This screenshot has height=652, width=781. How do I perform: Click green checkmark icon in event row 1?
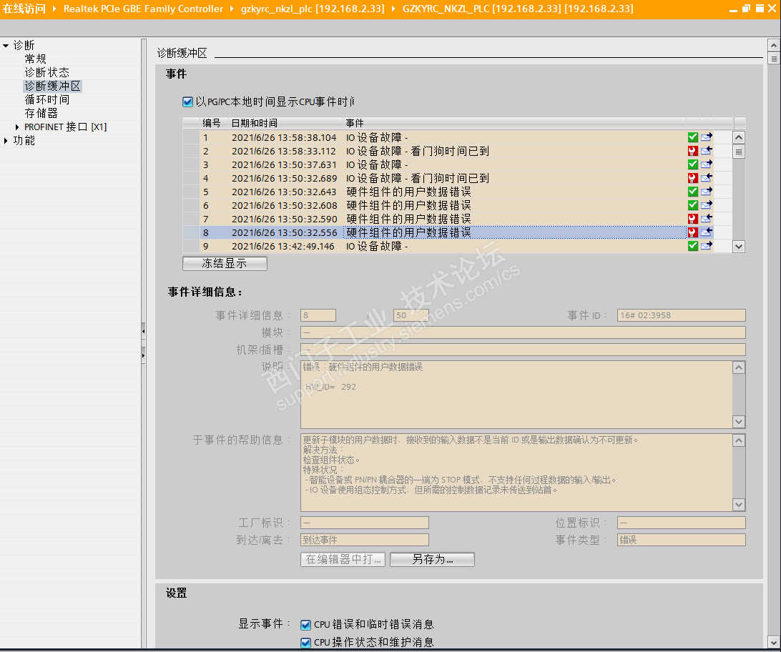692,137
